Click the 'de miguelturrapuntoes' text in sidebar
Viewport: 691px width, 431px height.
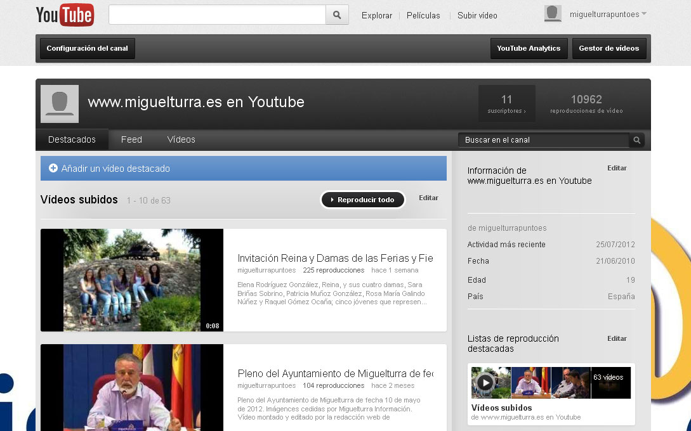[507, 228]
